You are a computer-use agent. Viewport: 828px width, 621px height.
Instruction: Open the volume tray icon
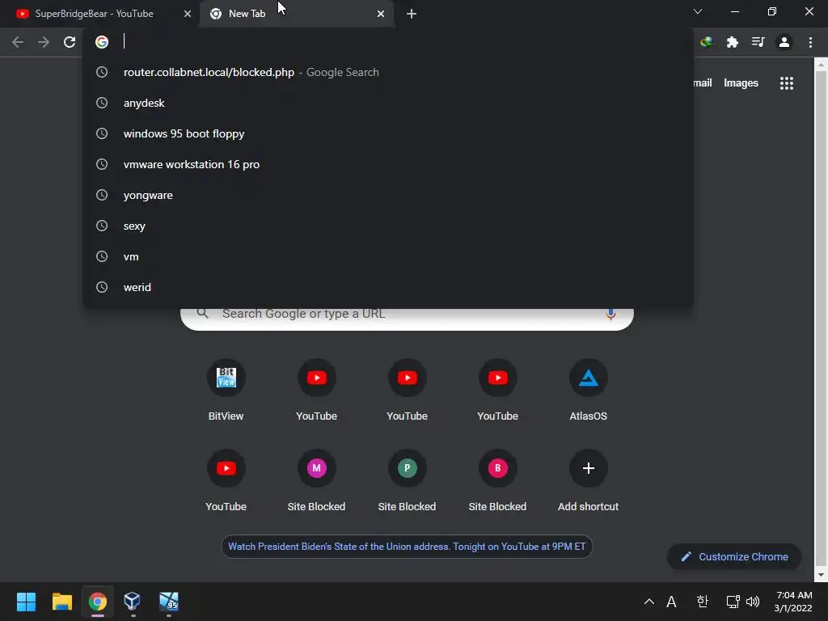tap(753, 602)
